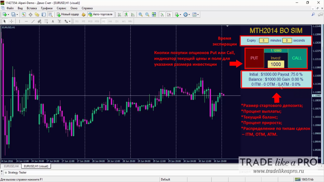Expand the Periods dropdown arrow

[x=189, y=15]
